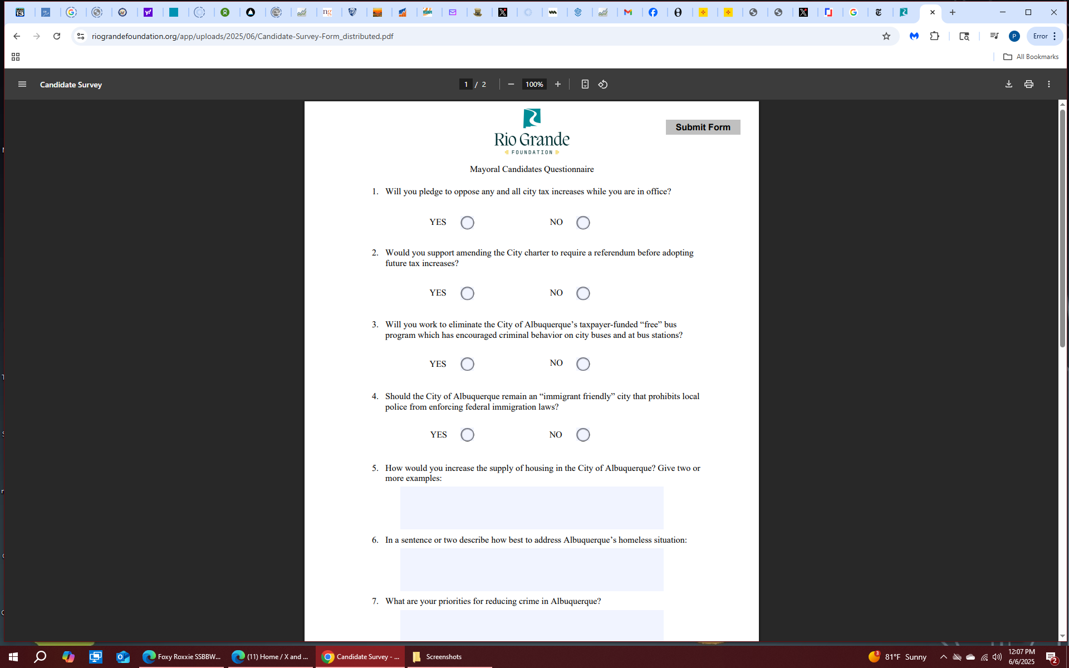Viewport: 1069px width, 668px height.
Task: Click the Submit Form button
Action: (x=703, y=127)
